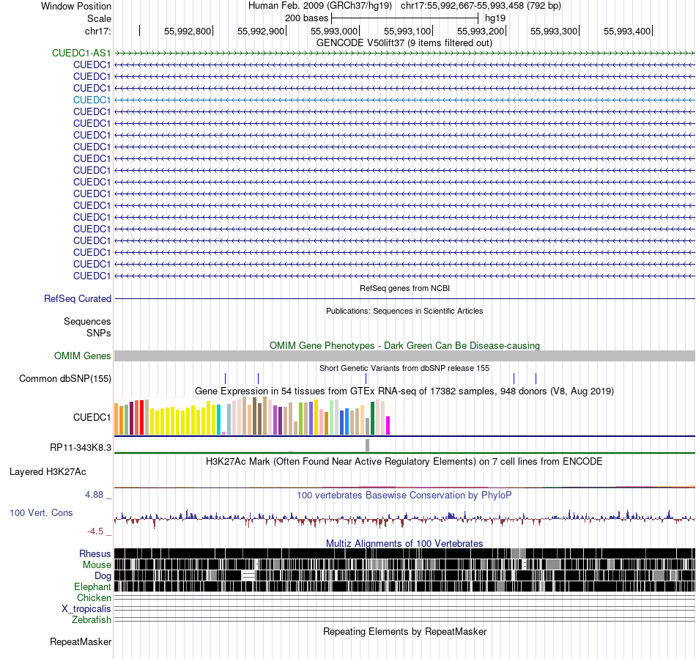Viewport: 696px width, 659px height.
Task: Open the GENCODE V50lift37 track title
Action: point(404,43)
